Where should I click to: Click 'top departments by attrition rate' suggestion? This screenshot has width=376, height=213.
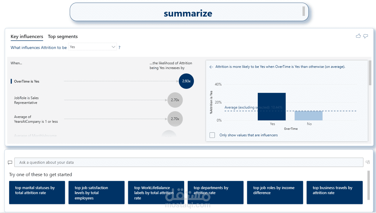pyautogui.click(x=215, y=192)
